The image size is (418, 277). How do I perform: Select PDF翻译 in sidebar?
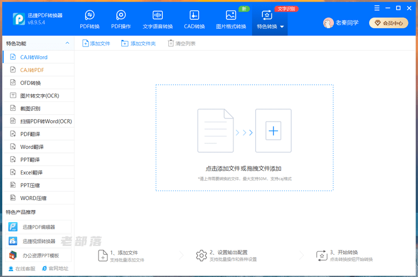click(x=38, y=134)
